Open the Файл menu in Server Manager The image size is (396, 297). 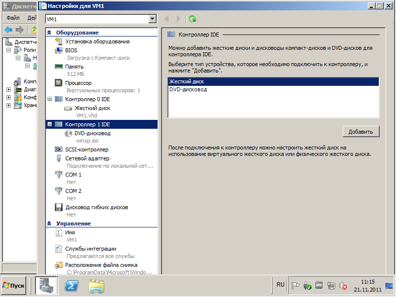coord(13,18)
